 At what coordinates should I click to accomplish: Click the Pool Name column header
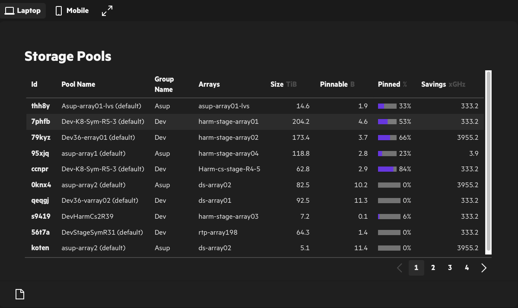pos(78,85)
